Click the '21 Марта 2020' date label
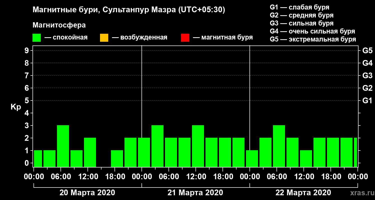 coord(195,193)
